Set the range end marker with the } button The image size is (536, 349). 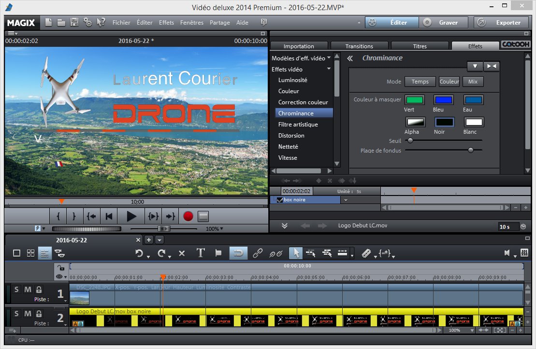coord(74,216)
